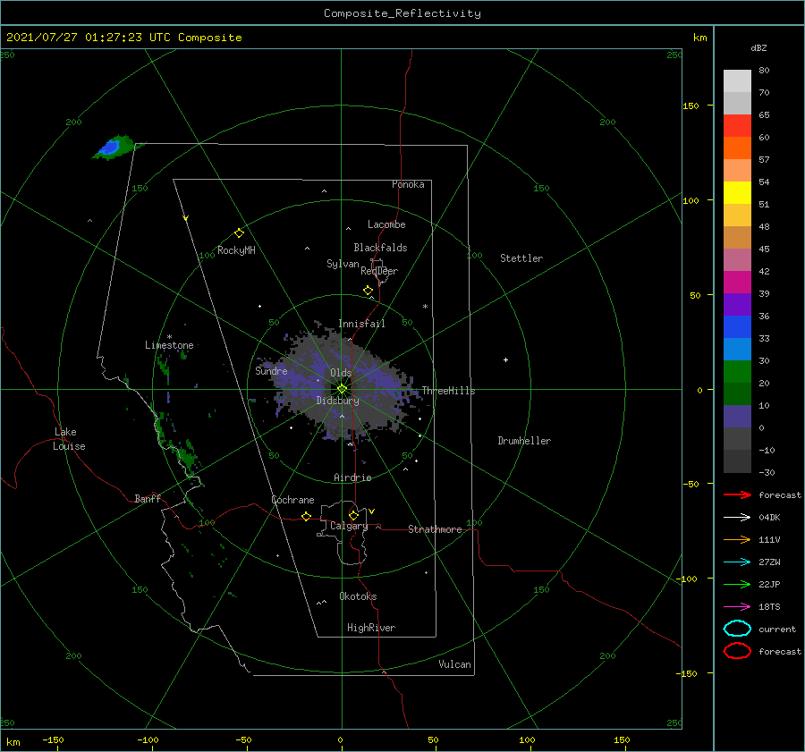Click the yellow diamond marker inside Calgary
This screenshot has height=752, width=805.
[x=353, y=515]
